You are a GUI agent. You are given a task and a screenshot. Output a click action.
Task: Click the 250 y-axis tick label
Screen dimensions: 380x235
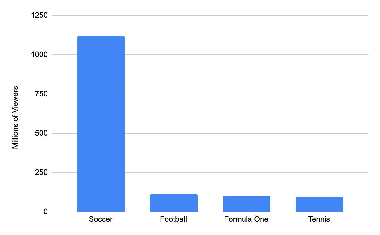click(41, 173)
